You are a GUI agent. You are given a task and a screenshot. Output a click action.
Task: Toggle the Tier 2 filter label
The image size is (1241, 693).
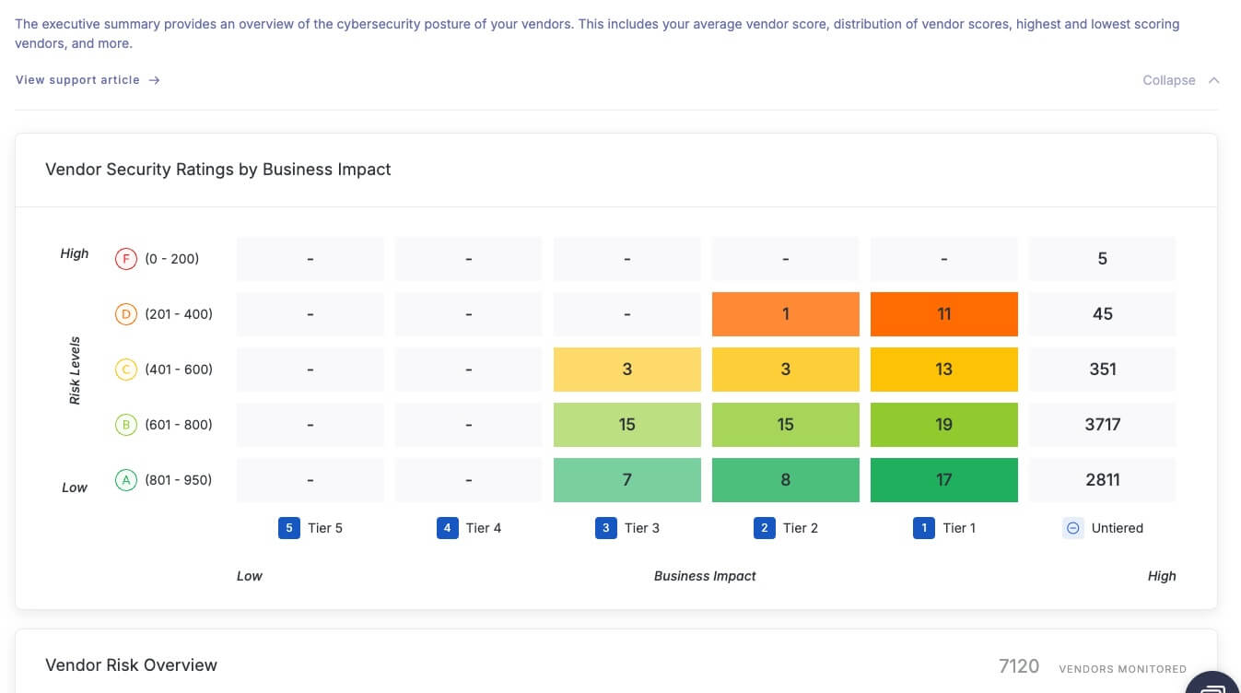(x=800, y=527)
